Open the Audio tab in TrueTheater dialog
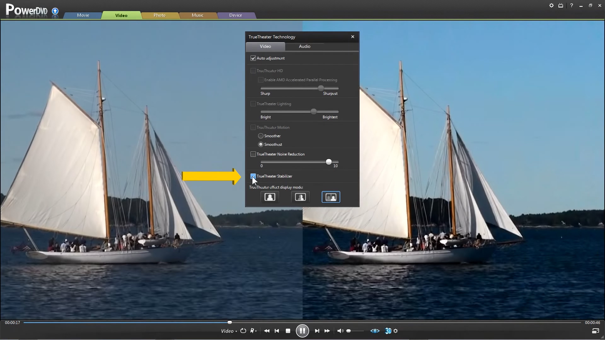Viewport: 605px width, 340px height. (x=305, y=47)
